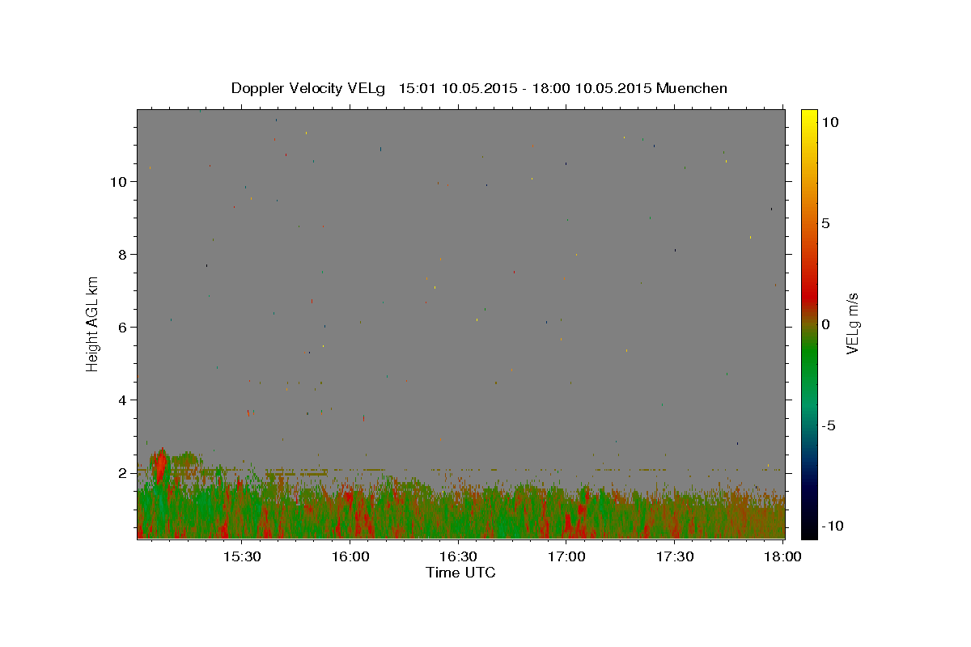Click the 17:30 time tick label
971x647 pixels.
[x=676, y=557]
